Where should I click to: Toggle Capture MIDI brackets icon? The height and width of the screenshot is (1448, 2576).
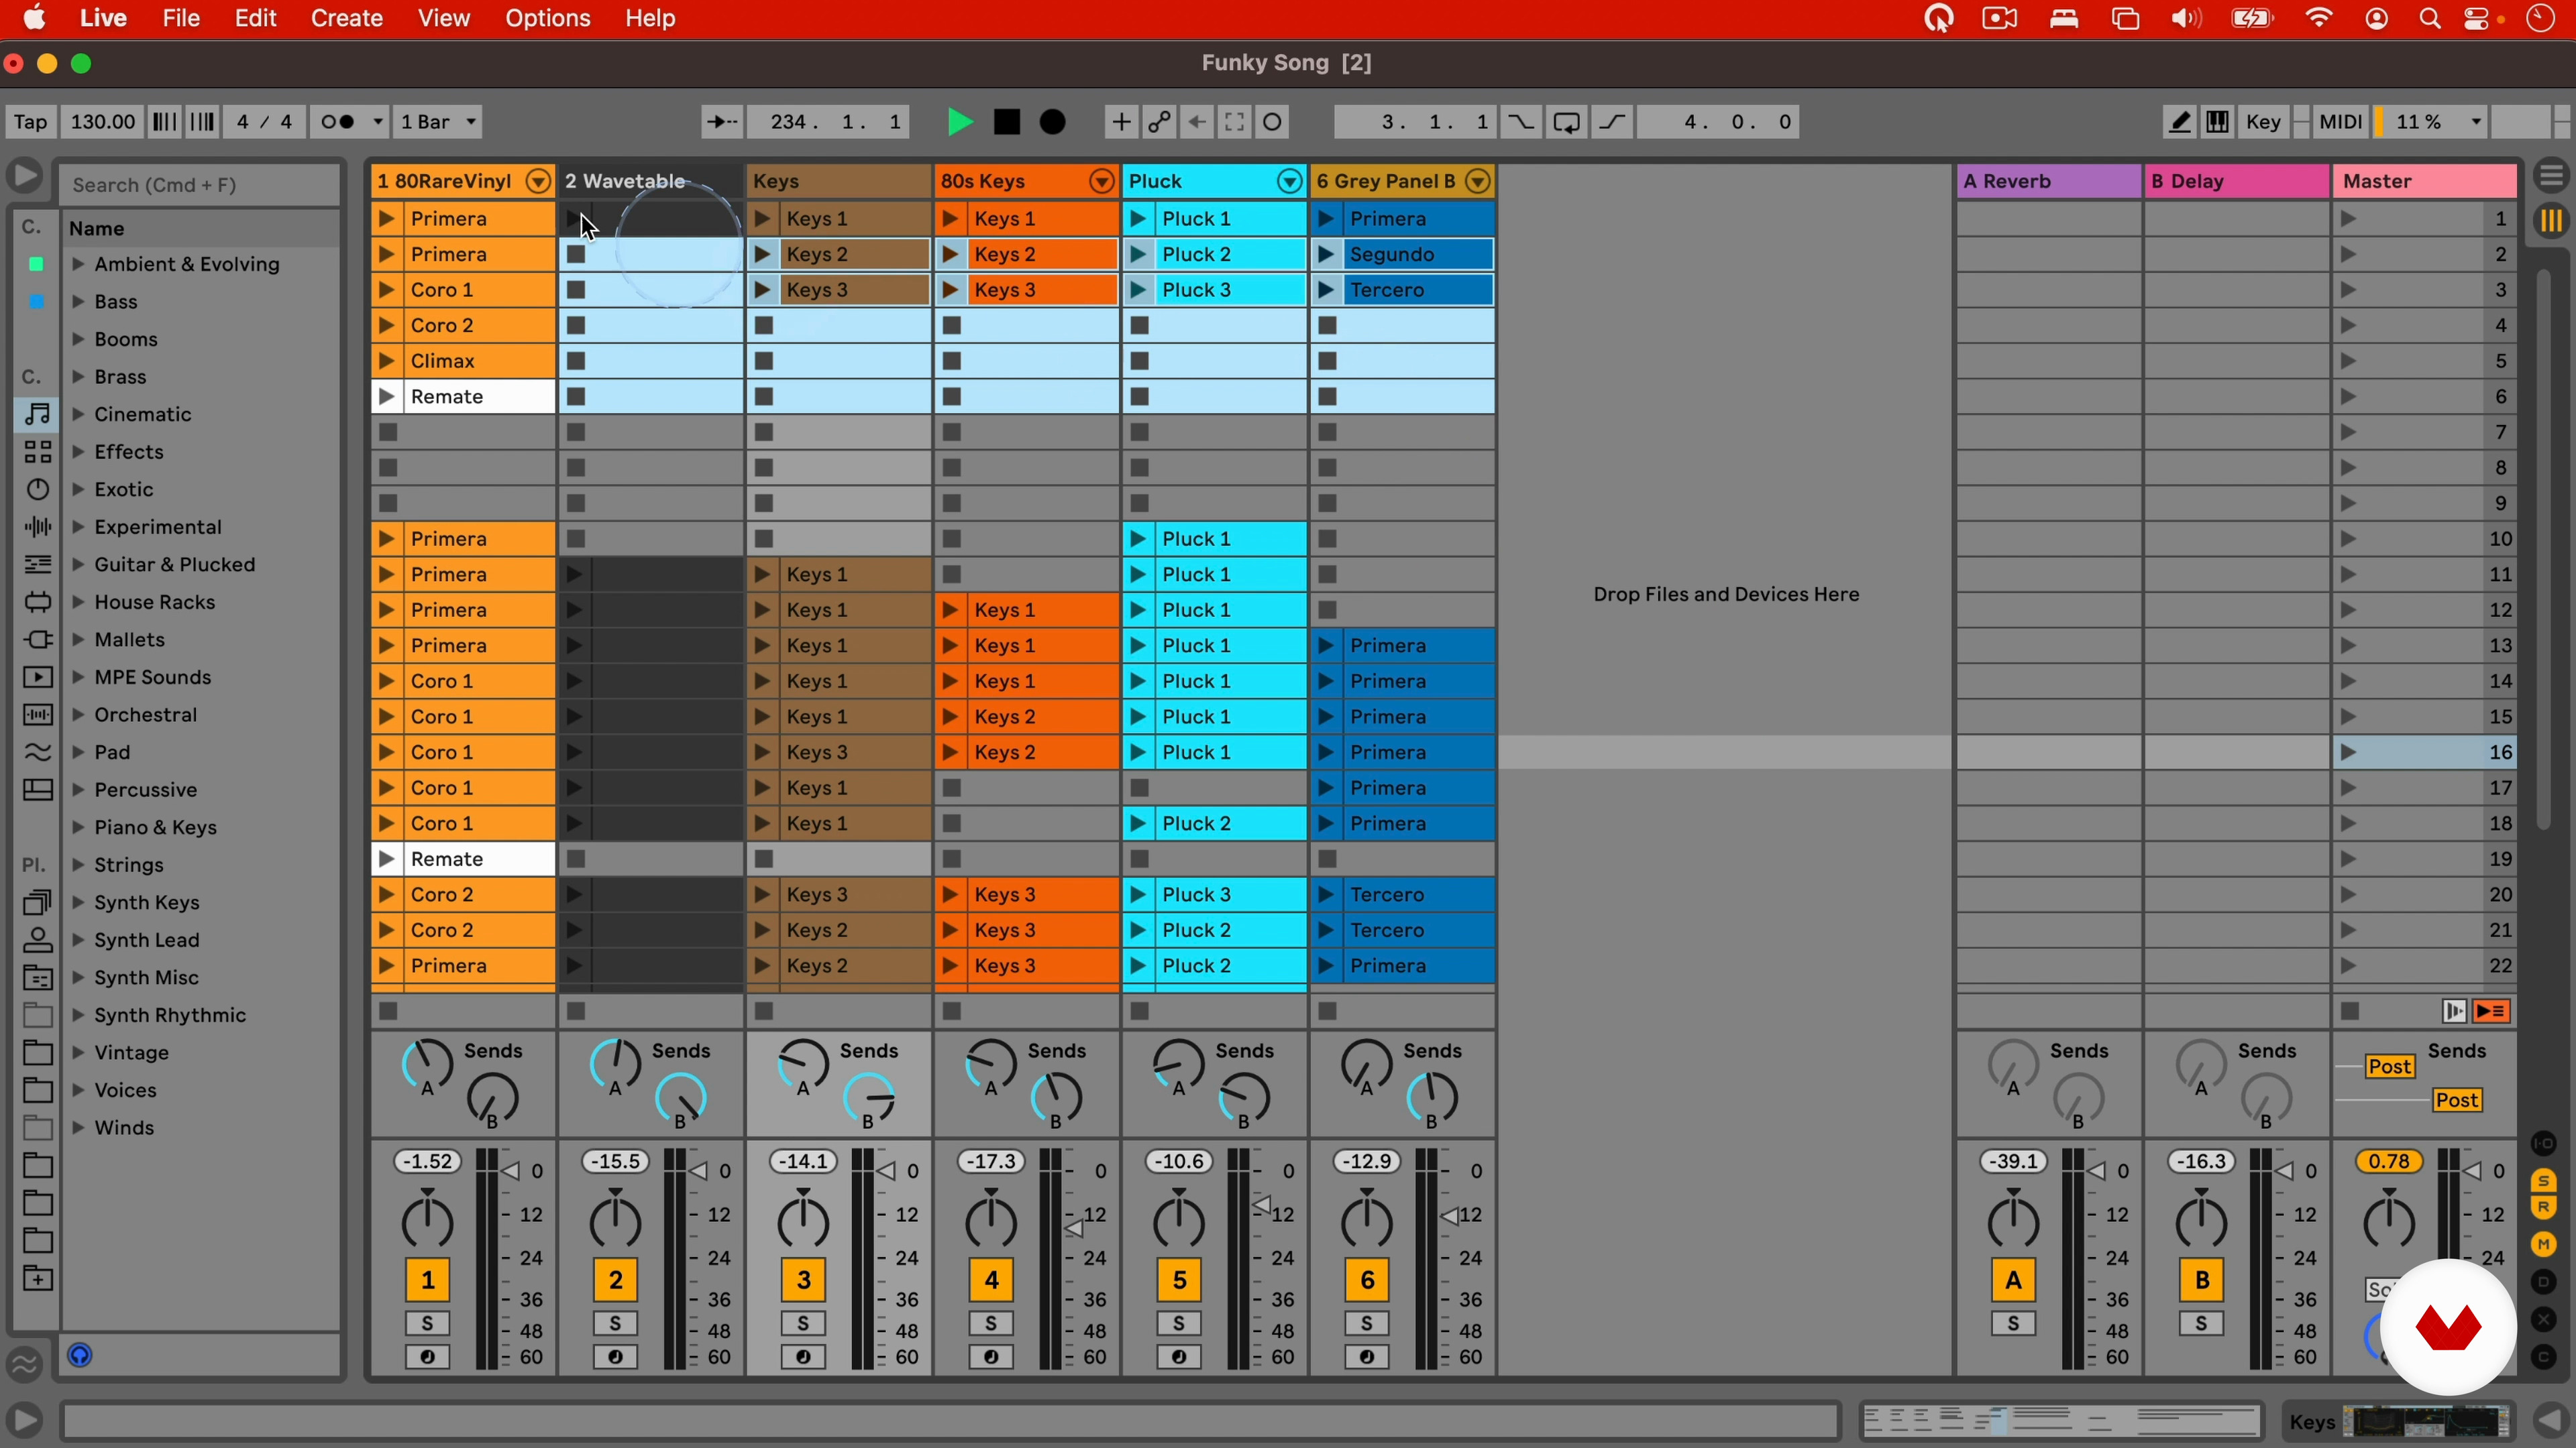[1234, 122]
